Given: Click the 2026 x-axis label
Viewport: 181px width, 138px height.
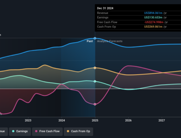Looking at the screenshot, I should [x=128, y=120].
